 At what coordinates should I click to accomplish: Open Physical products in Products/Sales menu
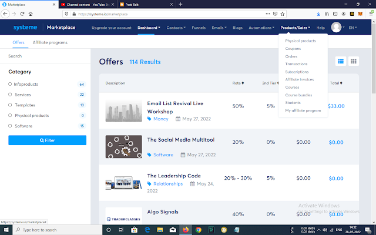pyautogui.click(x=300, y=41)
